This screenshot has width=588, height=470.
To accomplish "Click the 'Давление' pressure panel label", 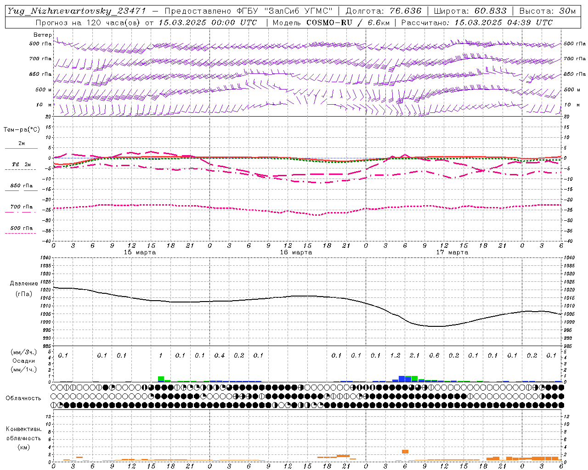I will (24, 284).
